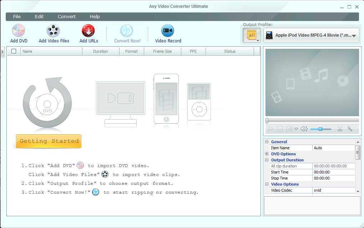The image size is (364, 228).
Task: Open the Convert menu
Action: click(x=67, y=16)
